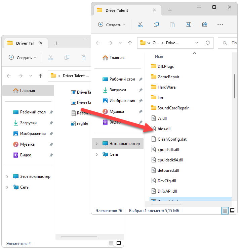Select the lan folder
Screen dimensions: 239x249
157,98
